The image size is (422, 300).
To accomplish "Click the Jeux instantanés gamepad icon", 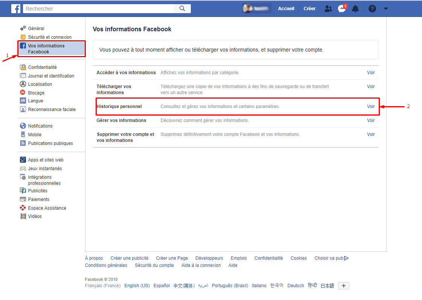I will click(x=23, y=168).
